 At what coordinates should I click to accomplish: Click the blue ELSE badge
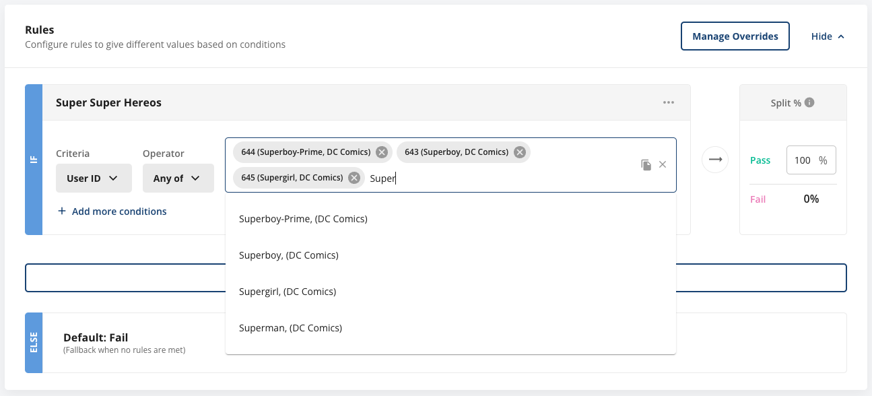point(33,343)
